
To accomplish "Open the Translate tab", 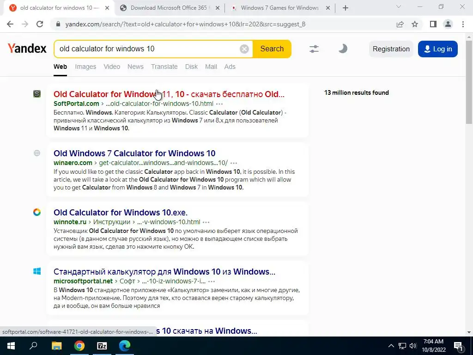I will pyautogui.click(x=164, y=67).
